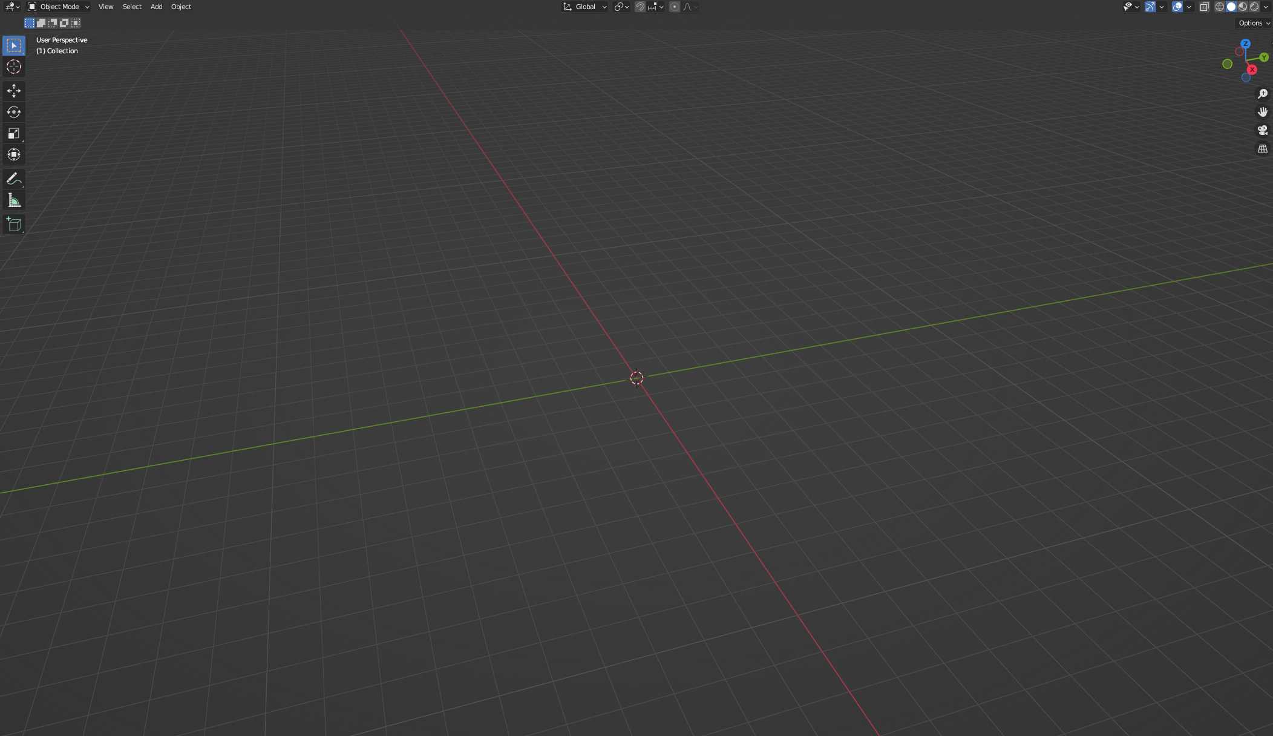
Task: Set selection mode to new selection
Action: [30, 23]
